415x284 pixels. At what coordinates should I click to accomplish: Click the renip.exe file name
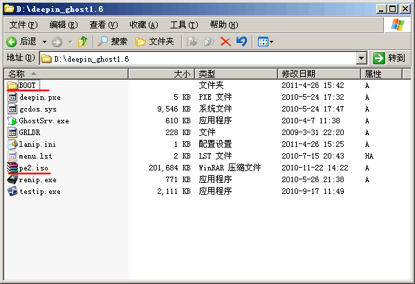point(37,180)
